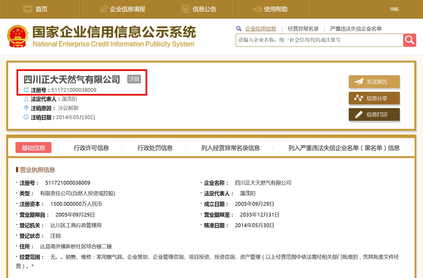Click the 经营范围 description text
423x278 pixels.
point(207,261)
